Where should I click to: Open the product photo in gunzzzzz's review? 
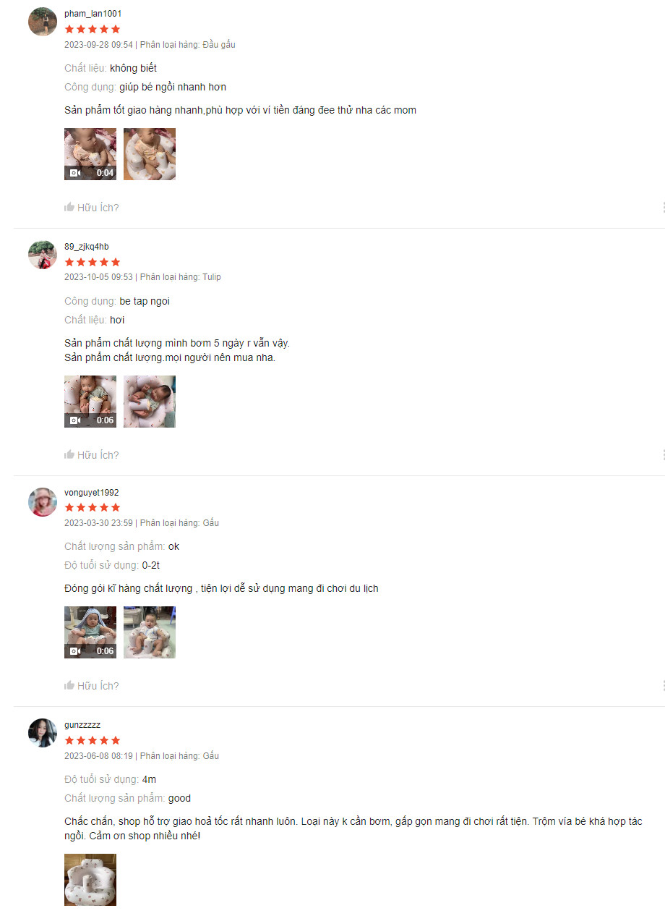tap(90, 880)
